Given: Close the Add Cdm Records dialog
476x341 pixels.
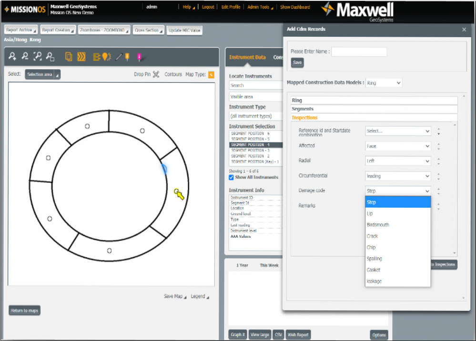Looking at the screenshot, I should click(x=464, y=30).
